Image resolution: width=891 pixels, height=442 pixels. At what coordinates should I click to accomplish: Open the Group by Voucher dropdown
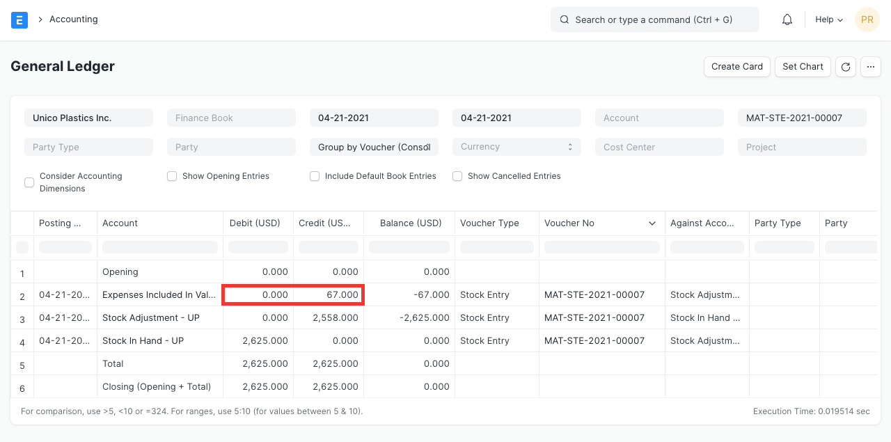tap(374, 147)
